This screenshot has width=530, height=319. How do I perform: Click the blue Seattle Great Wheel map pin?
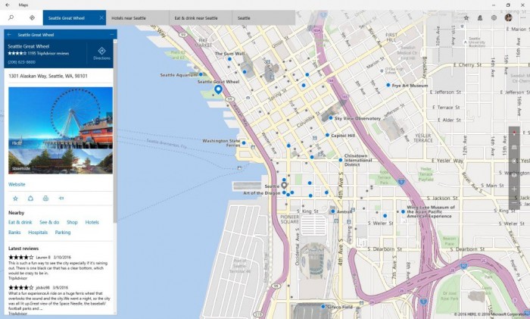point(218,90)
